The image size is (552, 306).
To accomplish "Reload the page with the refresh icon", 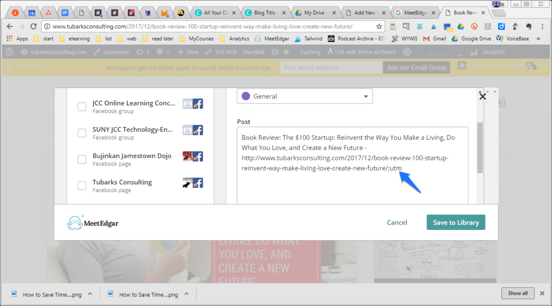I will click(33, 26).
